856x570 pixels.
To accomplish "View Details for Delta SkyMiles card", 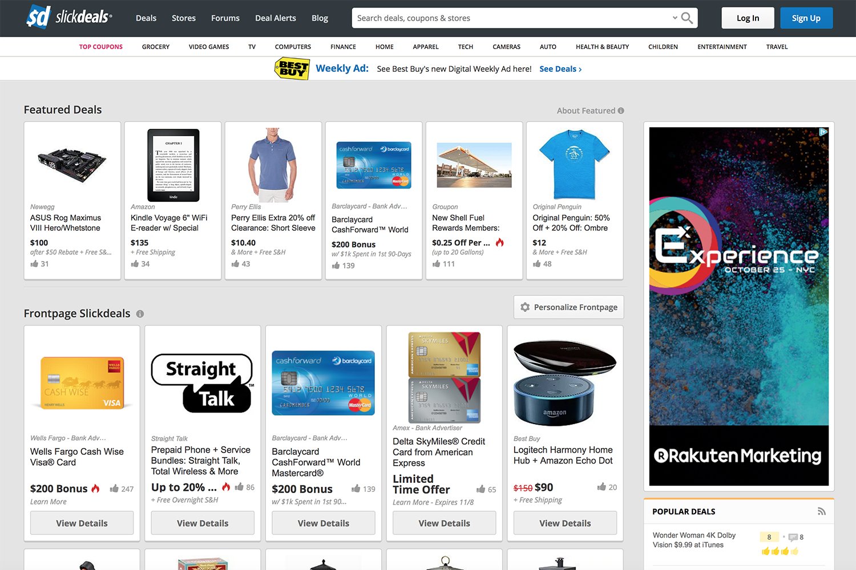I will coord(445,523).
